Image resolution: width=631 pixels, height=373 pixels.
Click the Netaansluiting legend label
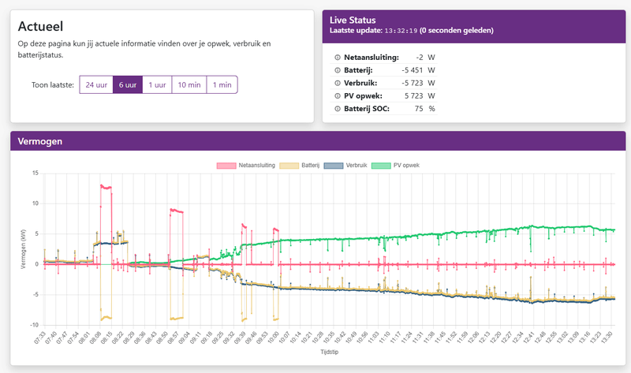[x=257, y=166]
